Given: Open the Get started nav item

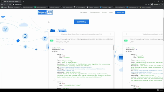Looking at the screenshot, I should (84, 12).
